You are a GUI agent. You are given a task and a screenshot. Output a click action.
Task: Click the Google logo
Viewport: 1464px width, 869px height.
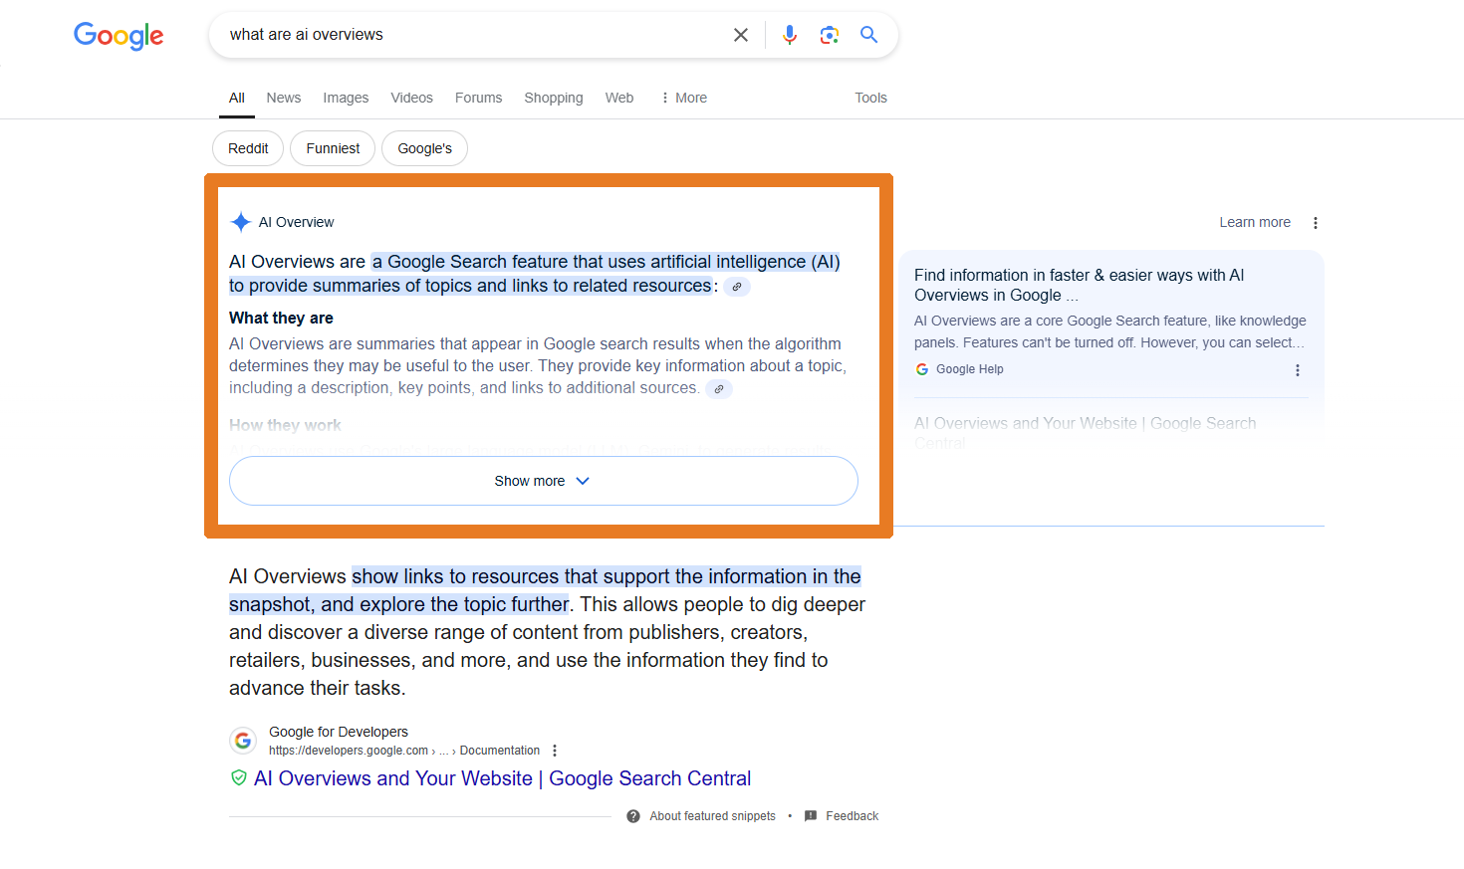pos(119,36)
